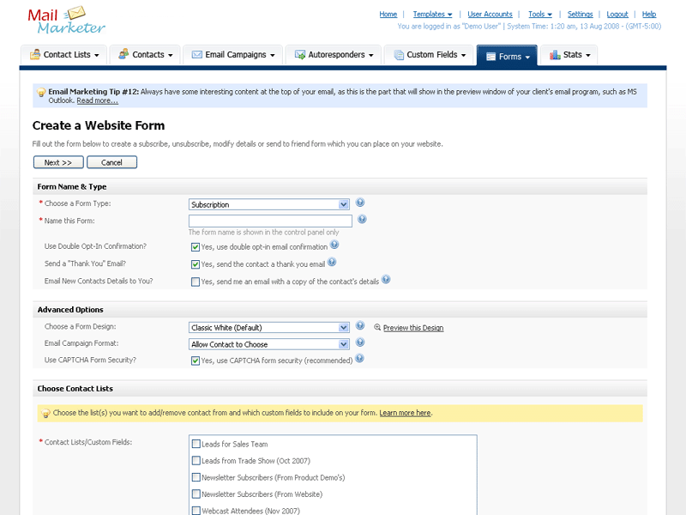The height and width of the screenshot is (515, 686).
Task: Click the help icon beside Form Type dropdown
Action: 360,203
